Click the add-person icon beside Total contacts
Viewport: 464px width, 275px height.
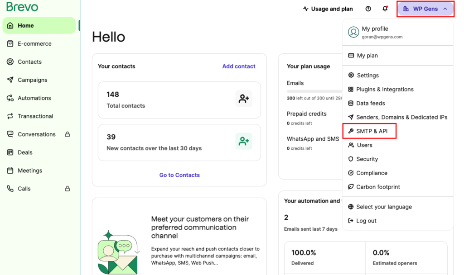[244, 99]
